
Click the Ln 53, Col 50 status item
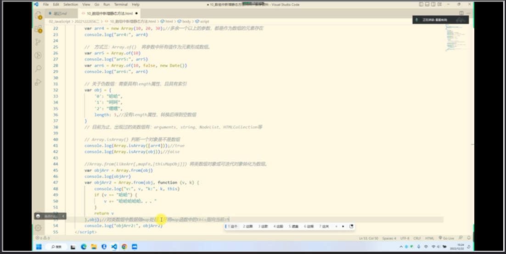(x=369, y=238)
